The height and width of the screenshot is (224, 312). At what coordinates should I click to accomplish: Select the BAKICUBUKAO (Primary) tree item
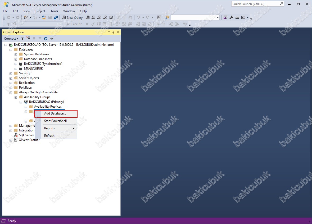click(x=47, y=102)
